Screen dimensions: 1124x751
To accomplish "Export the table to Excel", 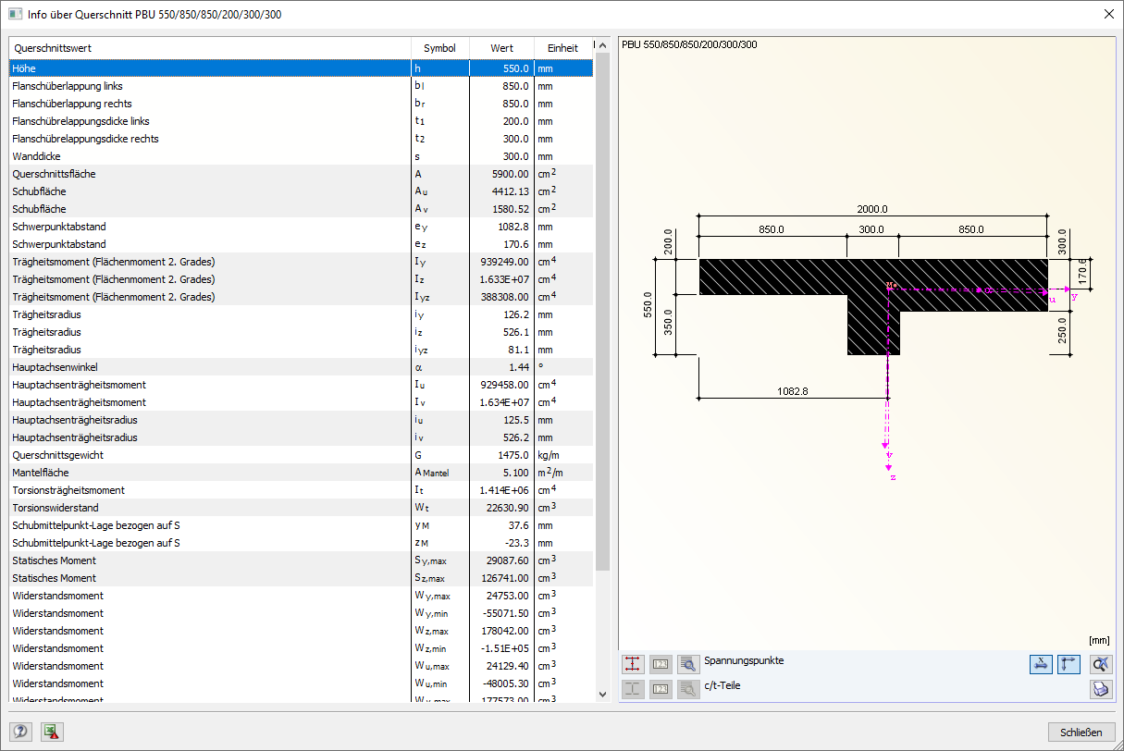I will click(x=52, y=732).
